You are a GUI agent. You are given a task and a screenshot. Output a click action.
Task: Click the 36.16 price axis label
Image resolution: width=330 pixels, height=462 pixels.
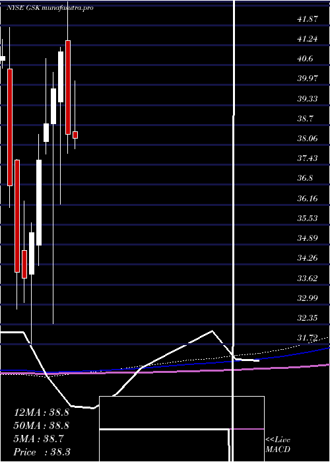click(x=308, y=198)
